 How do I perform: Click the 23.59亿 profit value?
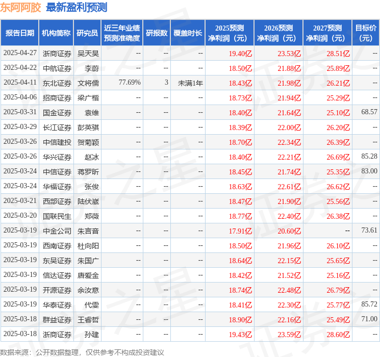click(x=289, y=335)
